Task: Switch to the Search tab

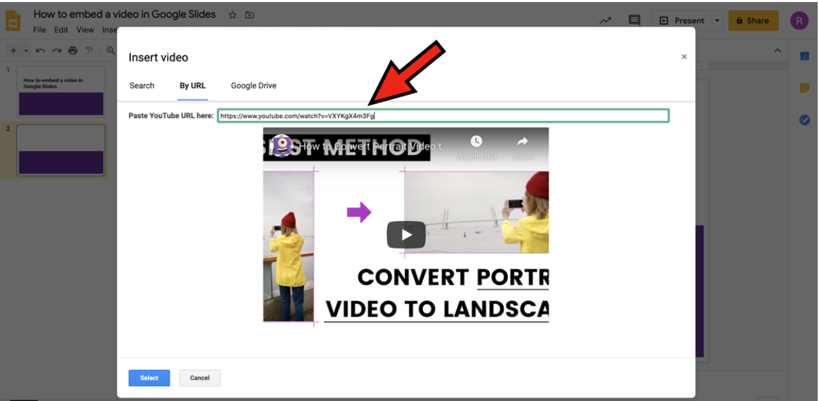Action: tap(142, 86)
